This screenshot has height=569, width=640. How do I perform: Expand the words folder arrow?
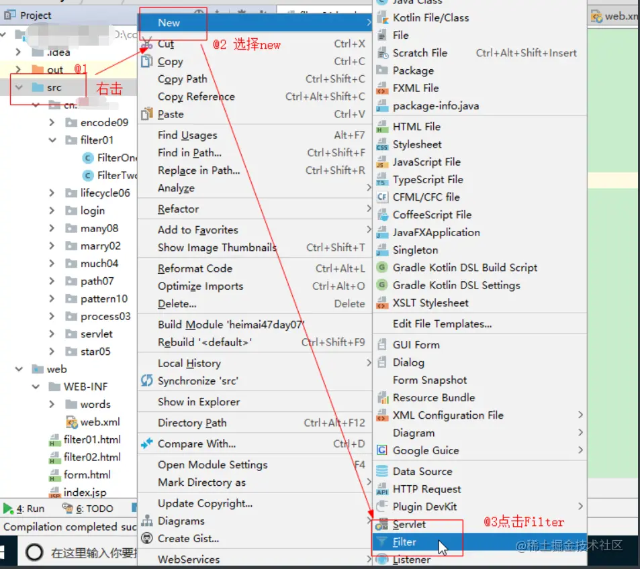[52, 404]
